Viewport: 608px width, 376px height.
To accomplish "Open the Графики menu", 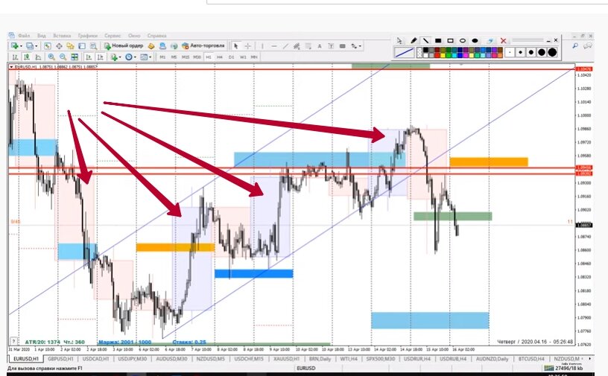I will point(88,36).
